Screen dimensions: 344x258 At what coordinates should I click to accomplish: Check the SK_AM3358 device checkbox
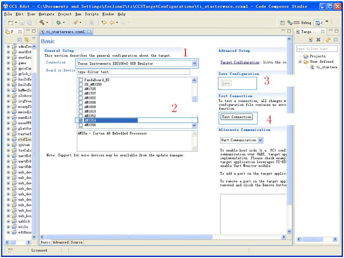80,84
